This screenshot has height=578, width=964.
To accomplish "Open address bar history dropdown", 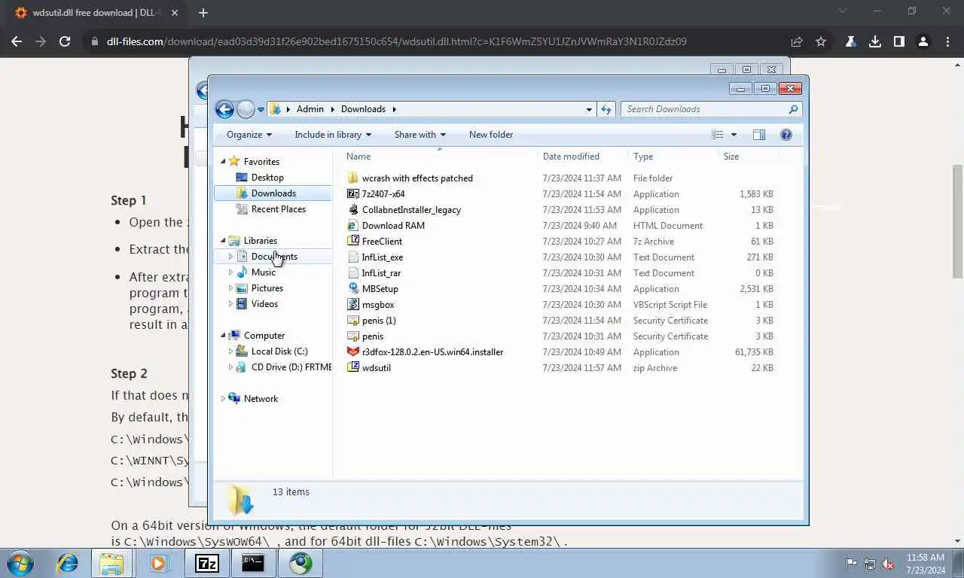I will 589,109.
